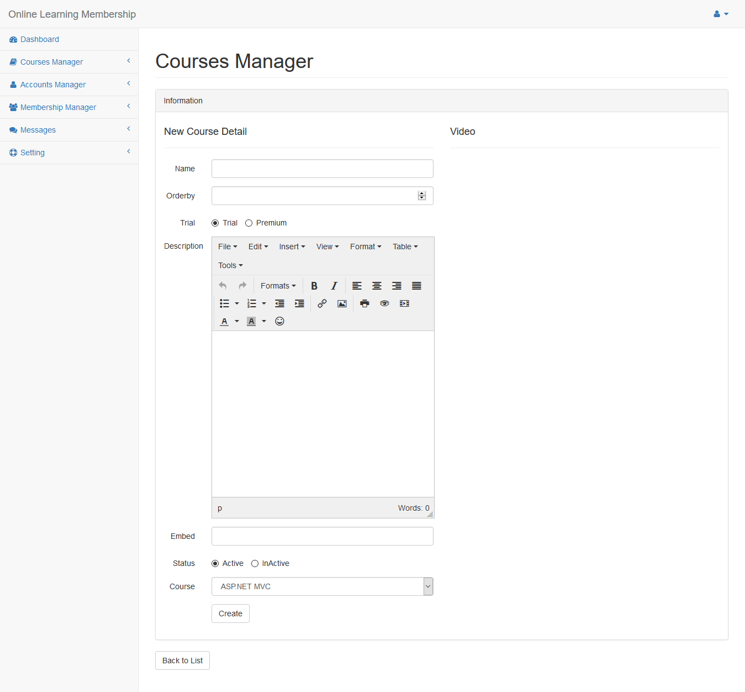Screen dimensions: 745x692
Task: Select the Premium radio button
Action: [249, 223]
